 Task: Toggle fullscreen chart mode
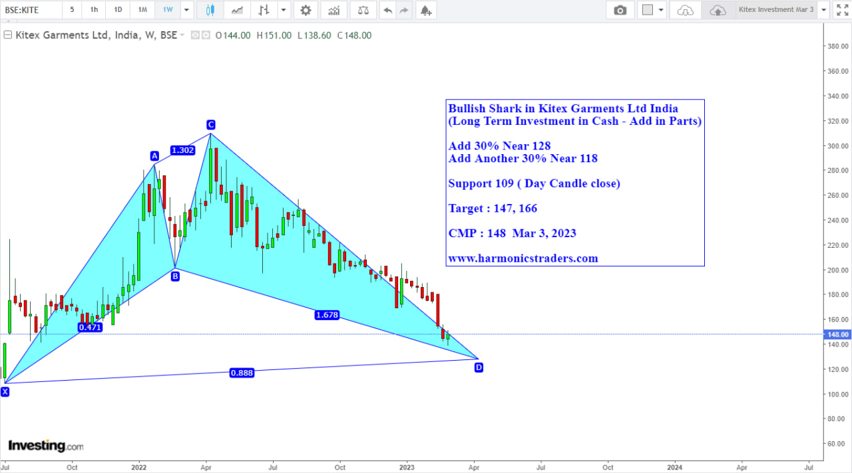point(841,10)
